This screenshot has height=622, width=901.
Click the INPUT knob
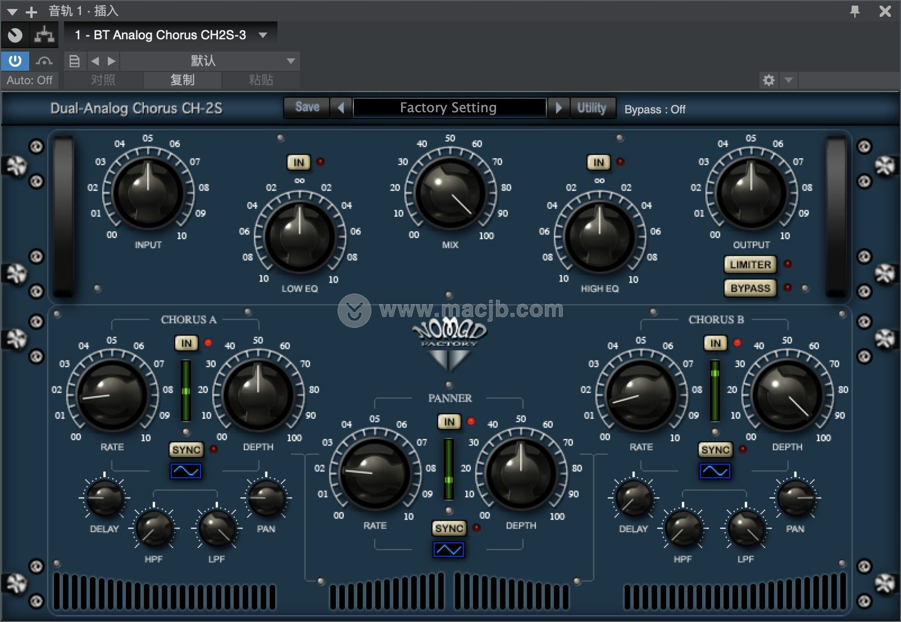click(148, 193)
